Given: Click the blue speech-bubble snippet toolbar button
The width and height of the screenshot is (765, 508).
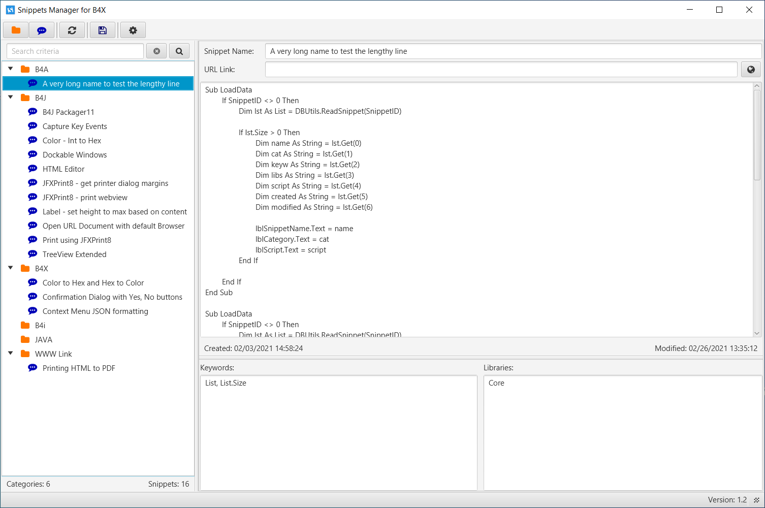Looking at the screenshot, I should click(x=42, y=30).
